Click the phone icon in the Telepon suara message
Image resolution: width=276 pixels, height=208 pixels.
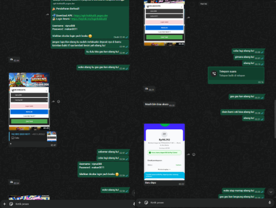point(214,74)
